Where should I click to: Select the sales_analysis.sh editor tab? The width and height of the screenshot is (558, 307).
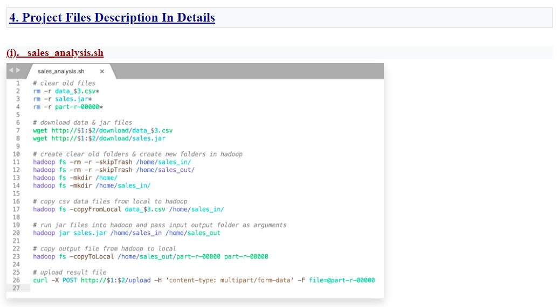(61, 72)
